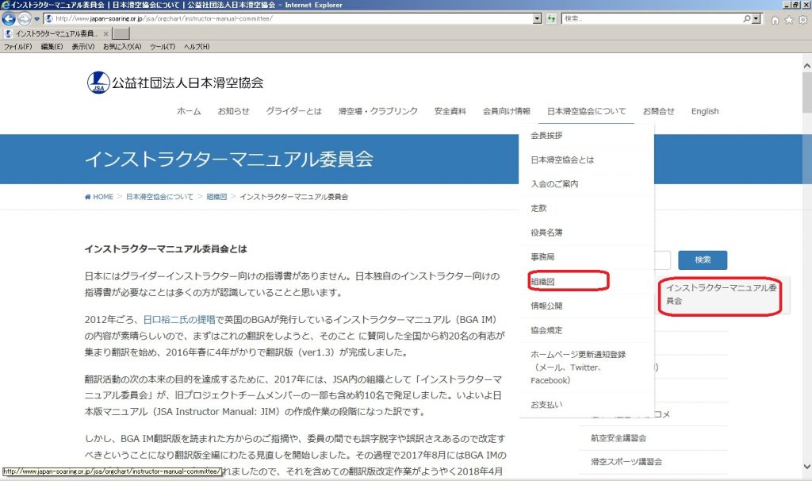Open the ファイル(F) menu
Screen dimensions: 812x481
pos(17,47)
